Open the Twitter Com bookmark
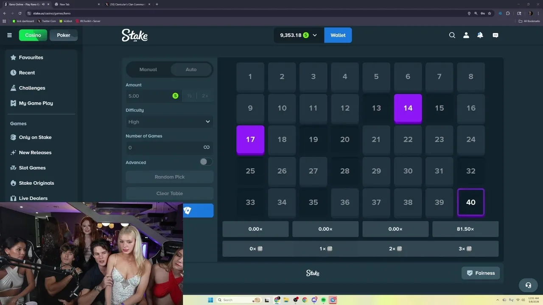543x305 pixels. [x=47, y=21]
